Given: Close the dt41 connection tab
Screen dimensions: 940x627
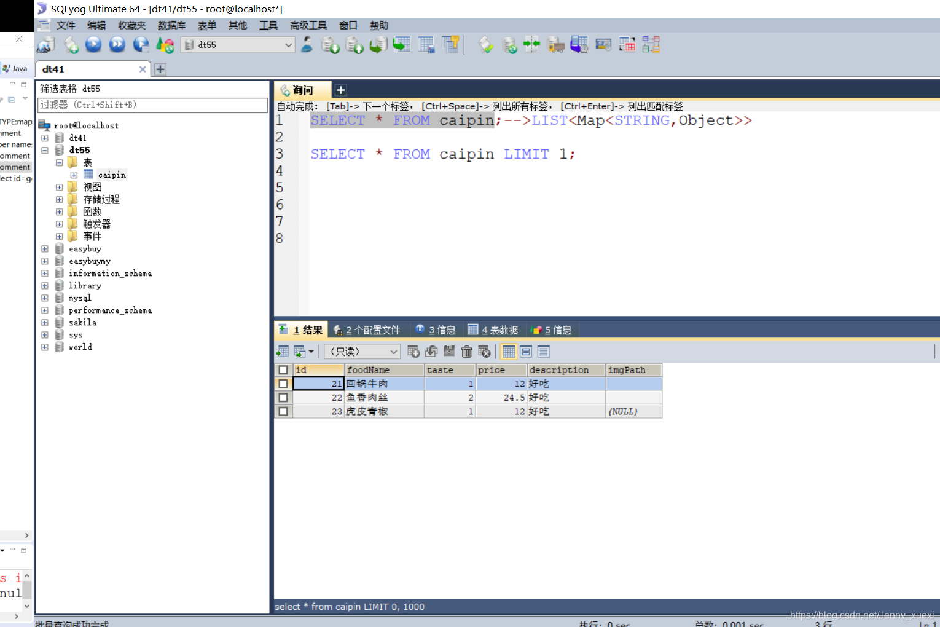Looking at the screenshot, I should [143, 69].
